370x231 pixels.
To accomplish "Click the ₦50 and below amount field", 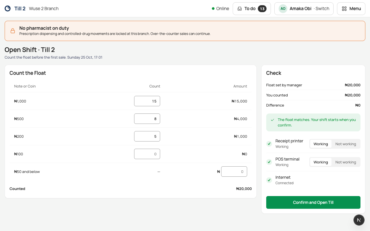I will 234,172.
